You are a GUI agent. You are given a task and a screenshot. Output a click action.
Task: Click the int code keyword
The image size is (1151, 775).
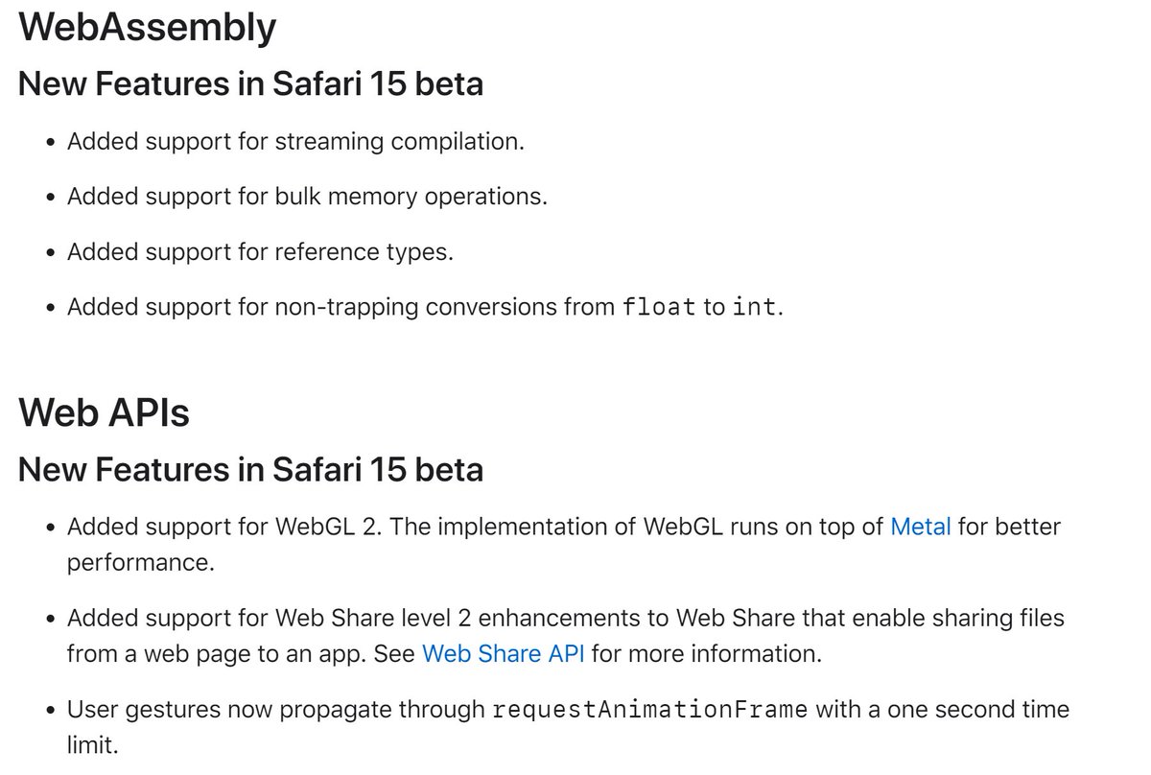coord(755,308)
